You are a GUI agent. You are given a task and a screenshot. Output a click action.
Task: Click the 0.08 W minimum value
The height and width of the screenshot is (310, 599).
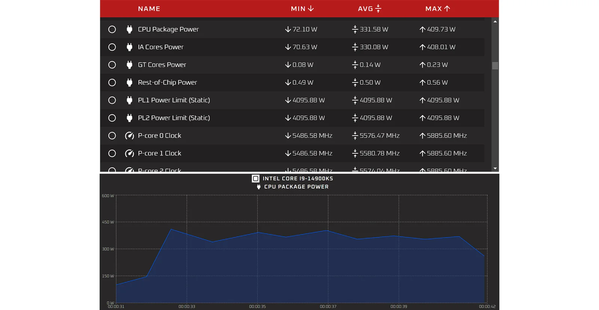click(x=303, y=65)
